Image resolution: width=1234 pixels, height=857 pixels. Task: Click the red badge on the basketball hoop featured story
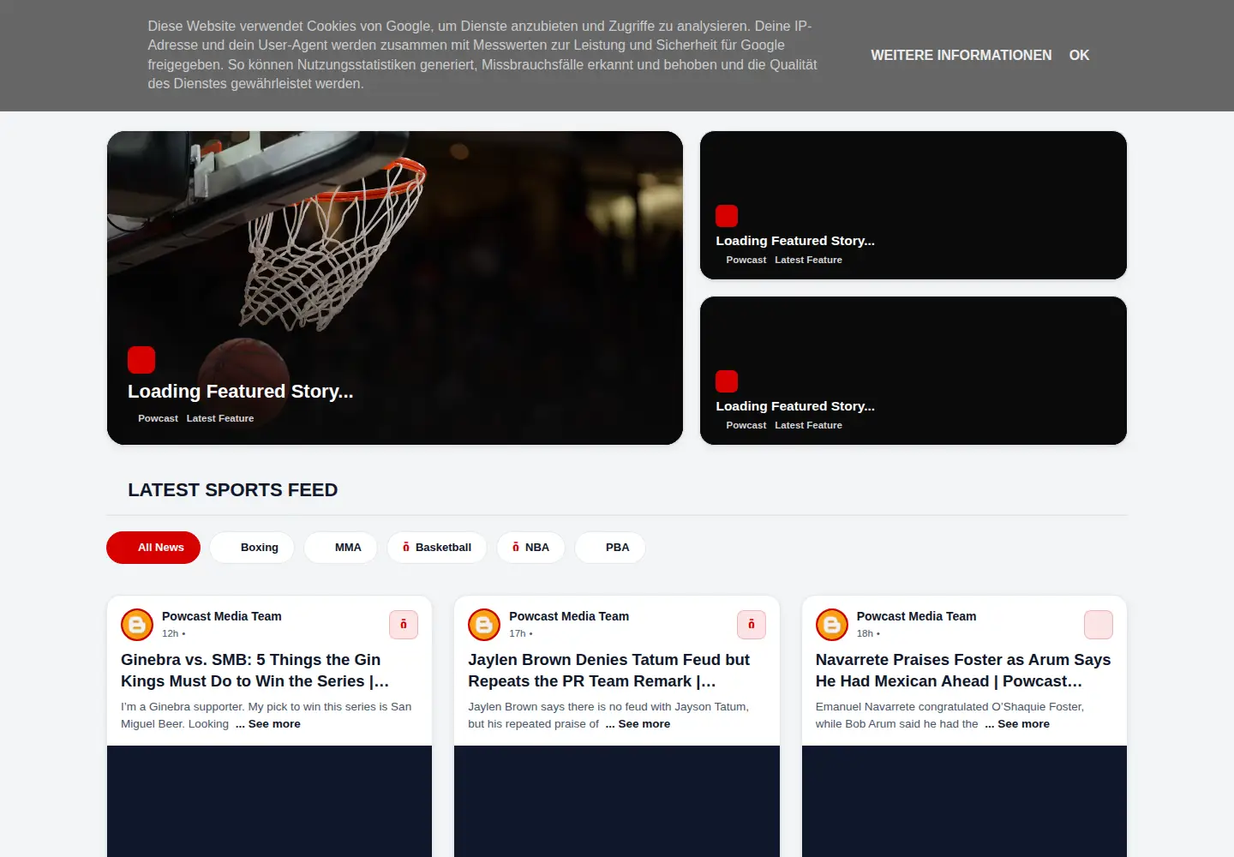141,360
